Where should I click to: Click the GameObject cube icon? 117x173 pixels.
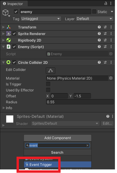click(x=6, y=12)
